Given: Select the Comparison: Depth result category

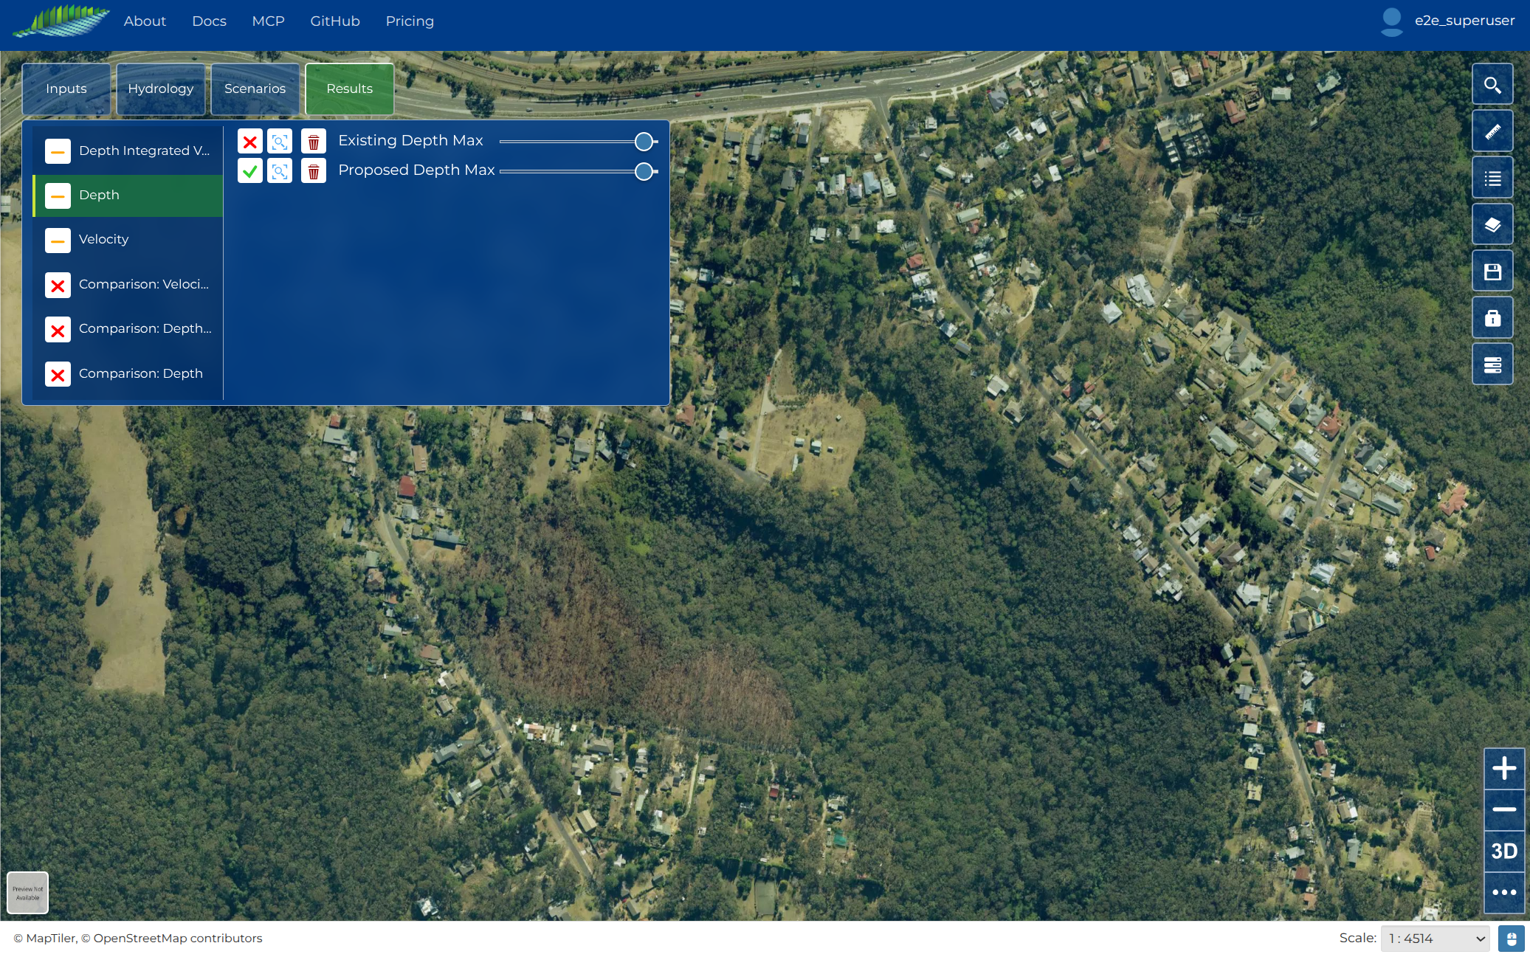Looking at the screenshot, I should pos(128,374).
